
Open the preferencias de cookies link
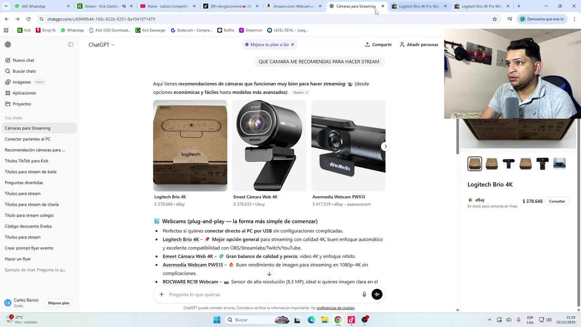pyautogui.click(x=335, y=308)
